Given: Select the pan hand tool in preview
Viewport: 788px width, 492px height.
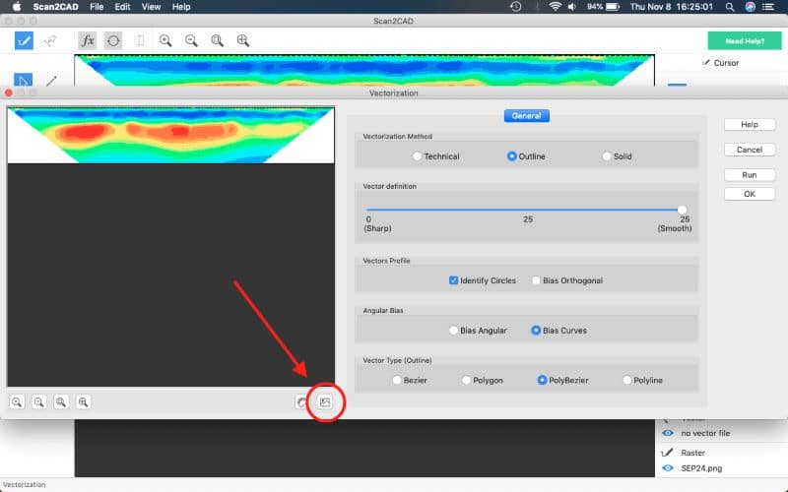Looking at the screenshot, I should (302, 401).
